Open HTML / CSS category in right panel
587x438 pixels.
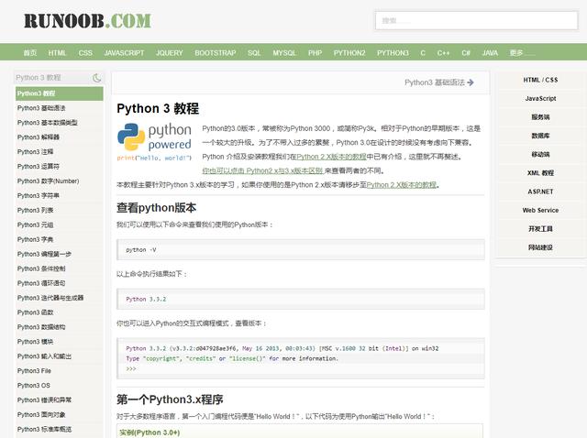tap(540, 80)
